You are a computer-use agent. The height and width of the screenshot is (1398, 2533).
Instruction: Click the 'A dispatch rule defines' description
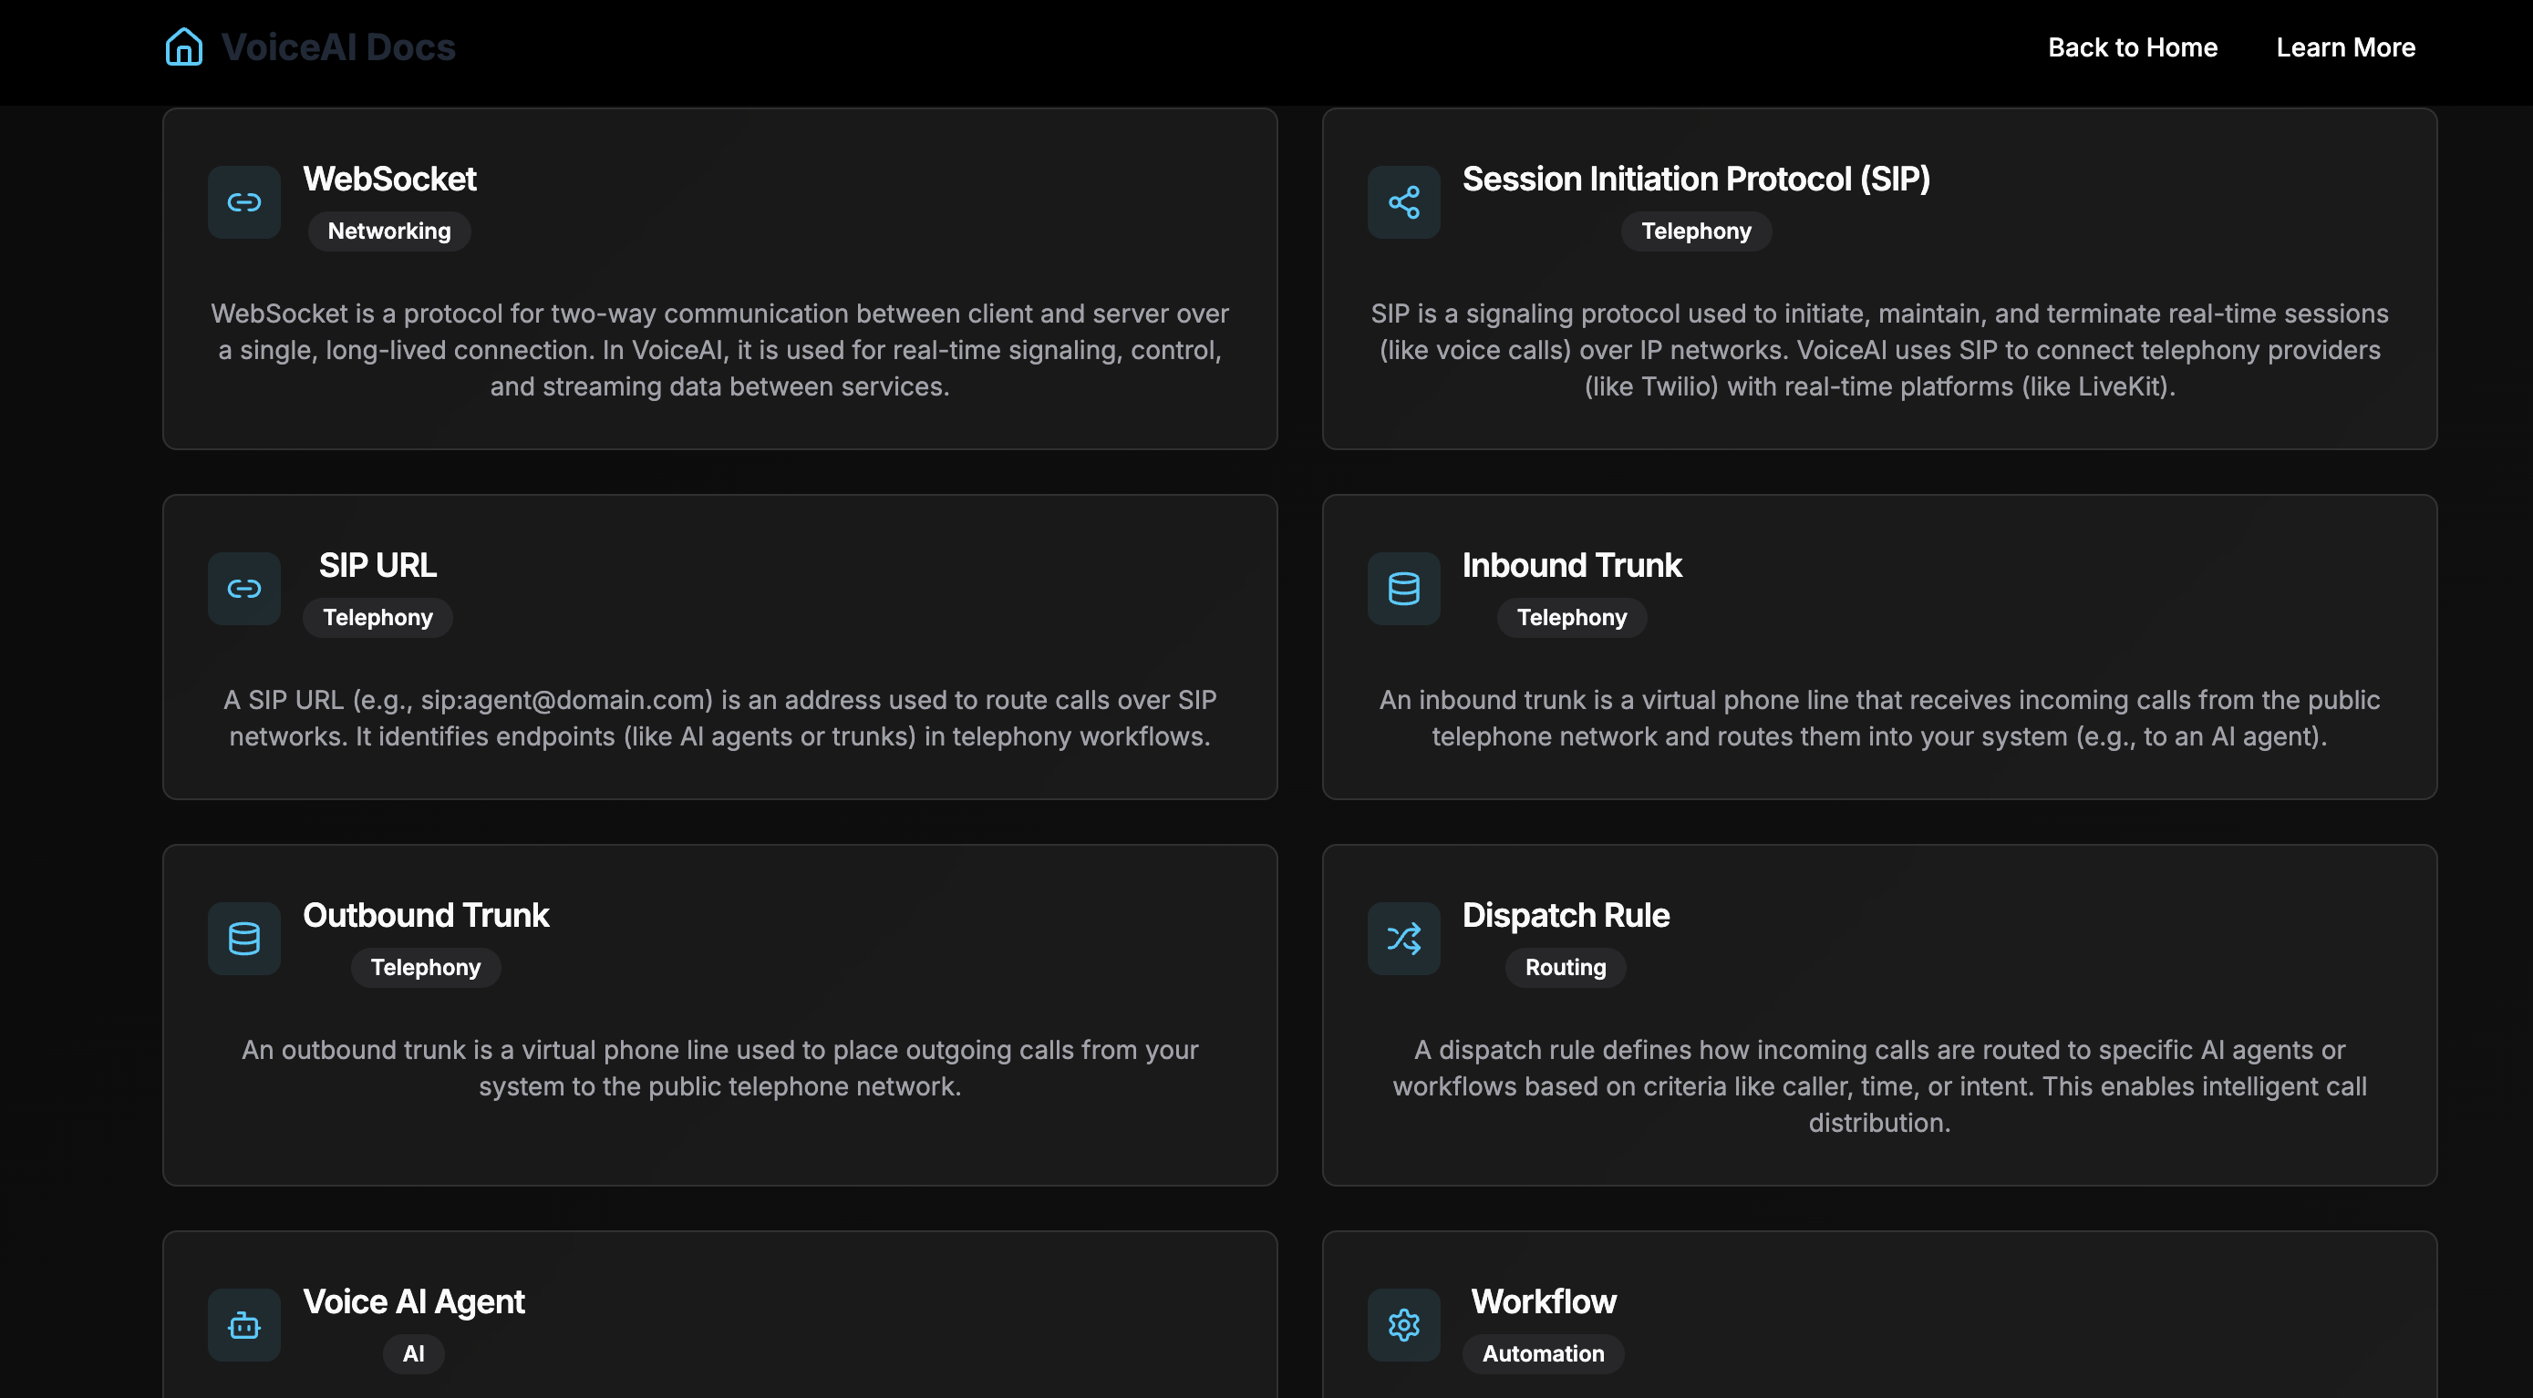(1879, 1086)
